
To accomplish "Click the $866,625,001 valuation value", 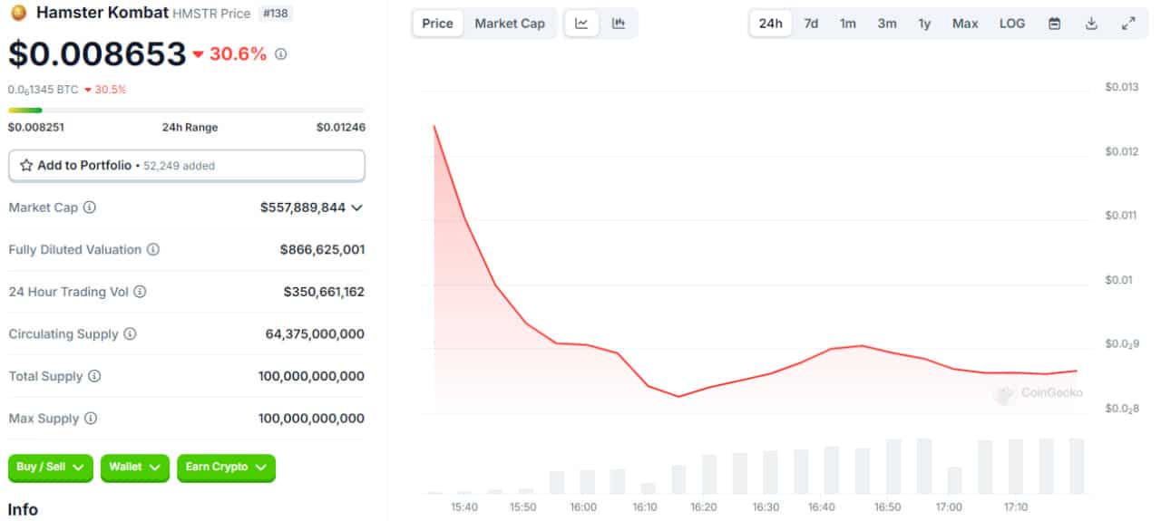I will pos(323,249).
